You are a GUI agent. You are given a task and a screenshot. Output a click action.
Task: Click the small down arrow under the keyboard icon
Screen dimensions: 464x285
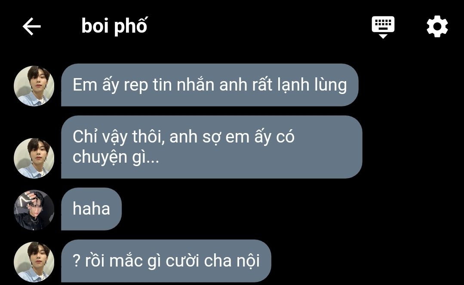tap(383, 36)
